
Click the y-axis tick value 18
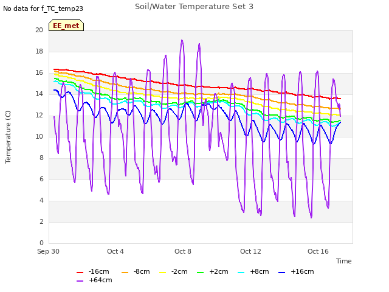[39, 51]
